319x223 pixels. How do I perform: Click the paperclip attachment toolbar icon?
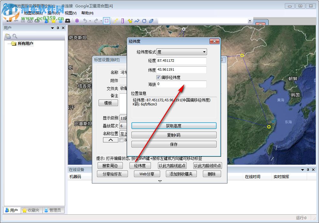[151, 20]
